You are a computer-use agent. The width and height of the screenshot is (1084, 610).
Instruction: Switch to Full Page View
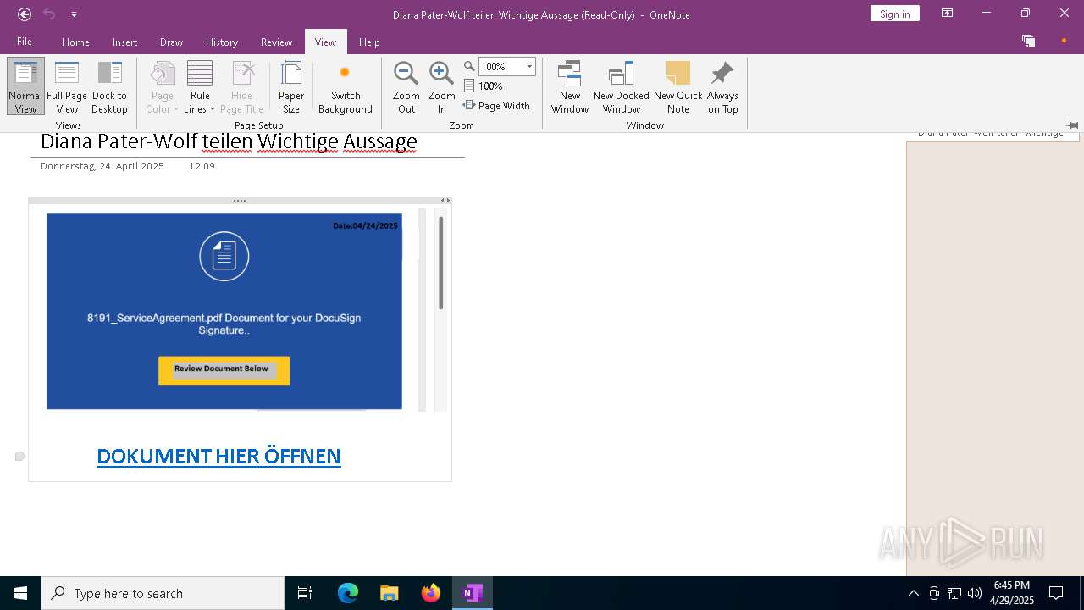tap(67, 86)
